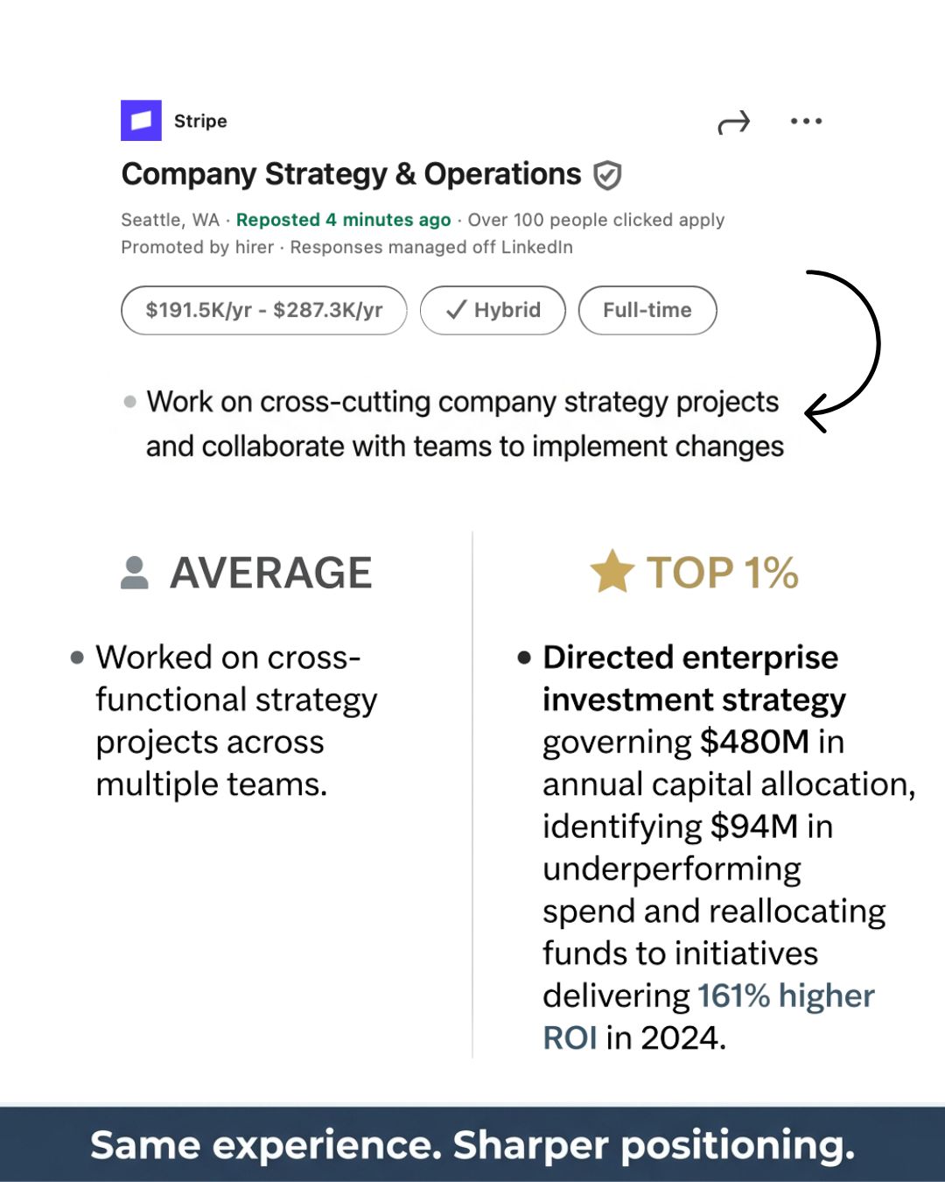Click the gold star icon
This screenshot has height=1182, width=945.
click(x=612, y=572)
